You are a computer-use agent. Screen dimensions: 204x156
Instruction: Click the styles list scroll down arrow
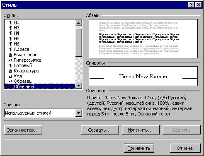tap(79, 86)
